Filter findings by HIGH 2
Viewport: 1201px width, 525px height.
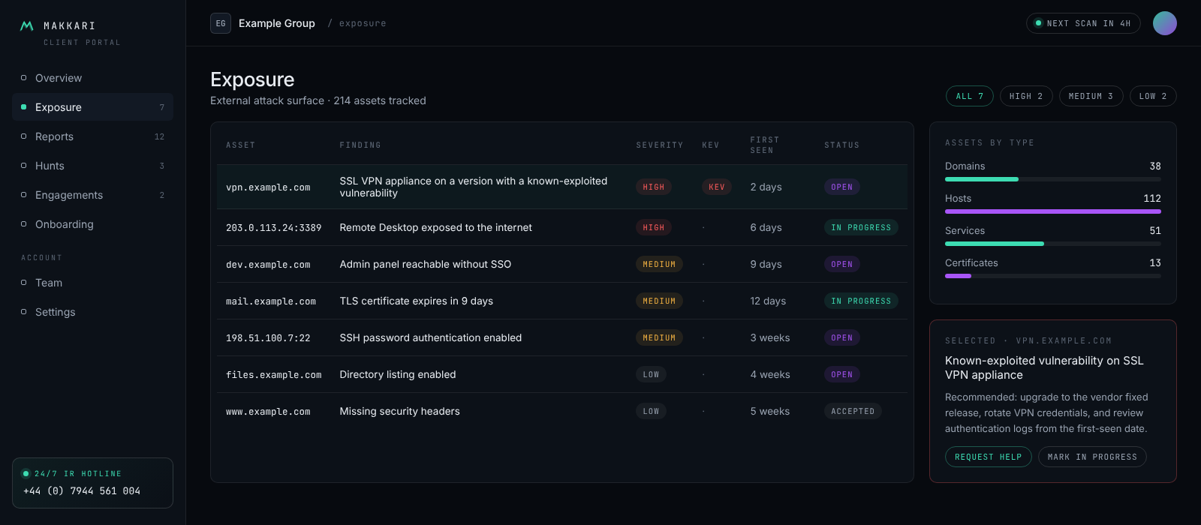pos(1026,96)
